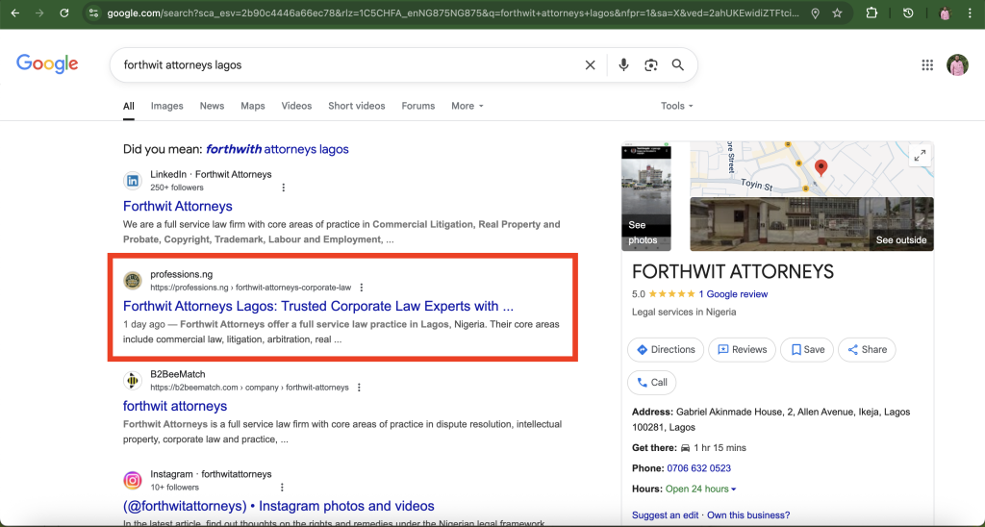Switch to the Images tab

167,106
